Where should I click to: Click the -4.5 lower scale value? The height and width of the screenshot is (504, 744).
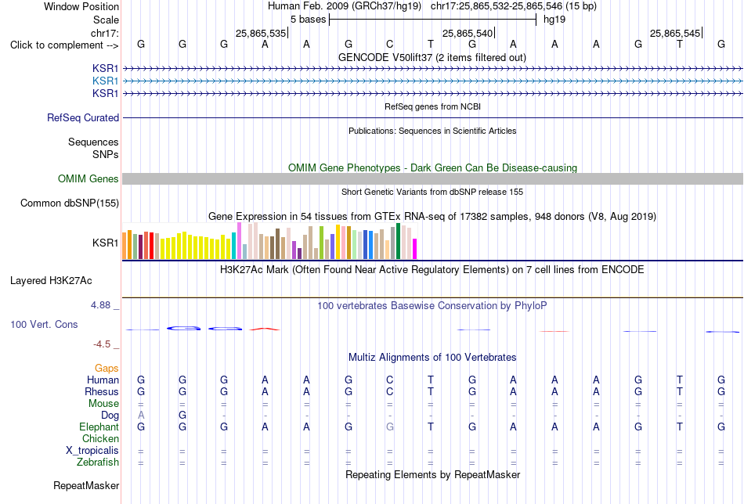[x=102, y=344]
